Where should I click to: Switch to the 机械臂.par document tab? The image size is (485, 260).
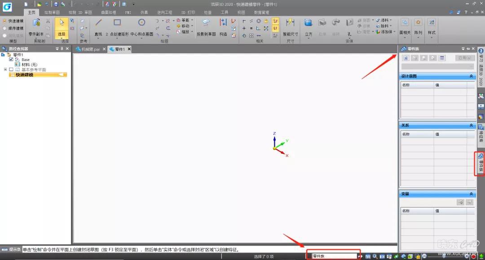click(x=90, y=49)
